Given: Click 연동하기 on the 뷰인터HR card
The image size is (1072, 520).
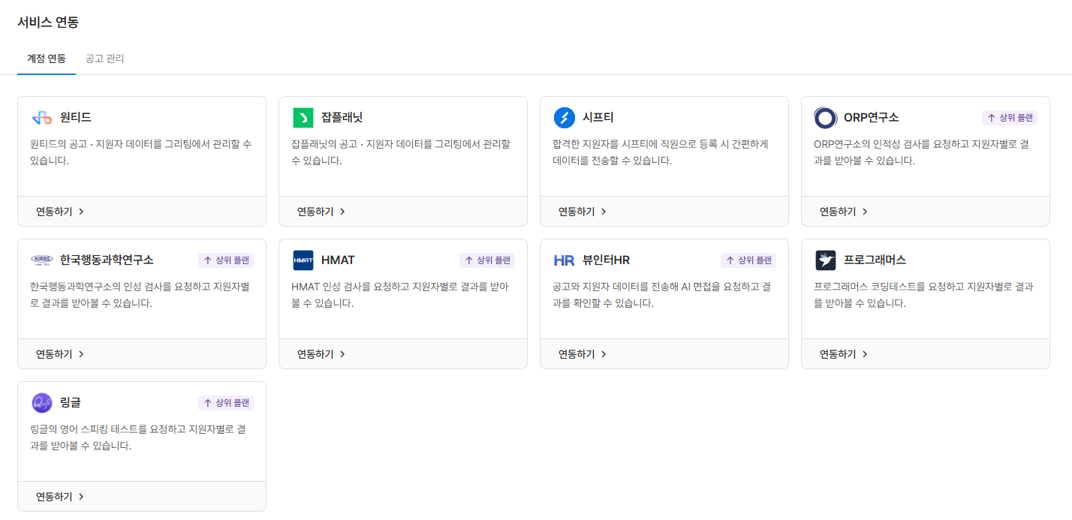Looking at the screenshot, I should (583, 354).
